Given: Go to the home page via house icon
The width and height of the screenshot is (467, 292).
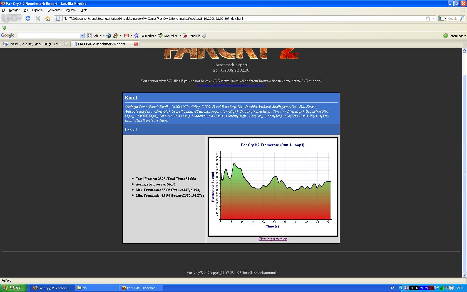Looking at the screenshot, I should coord(48,18).
